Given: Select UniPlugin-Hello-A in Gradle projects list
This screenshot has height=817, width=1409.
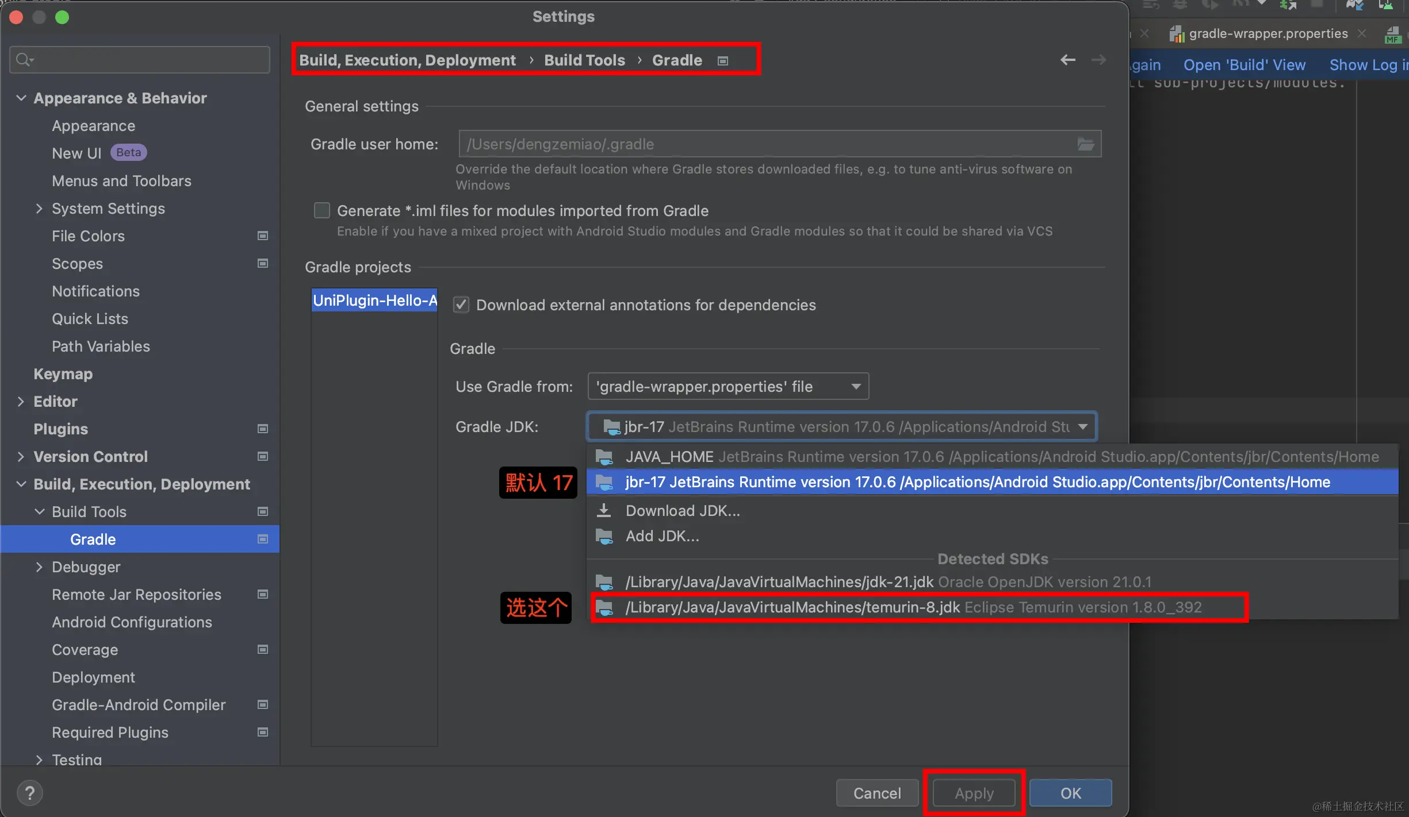Looking at the screenshot, I should pyautogui.click(x=374, y=300).
